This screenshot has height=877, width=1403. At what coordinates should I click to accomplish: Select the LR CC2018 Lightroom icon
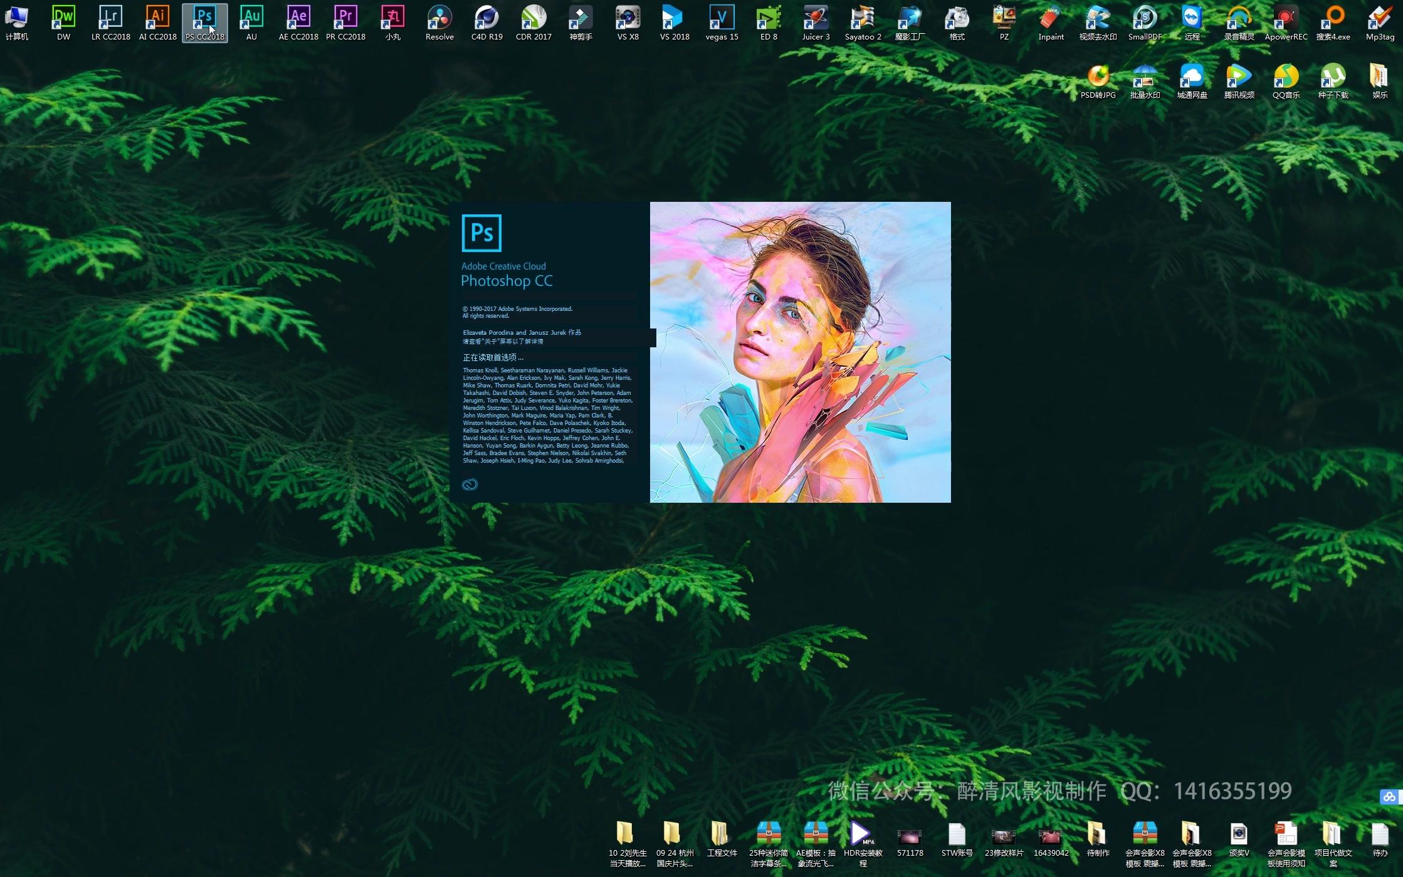[x=110, y=19]
